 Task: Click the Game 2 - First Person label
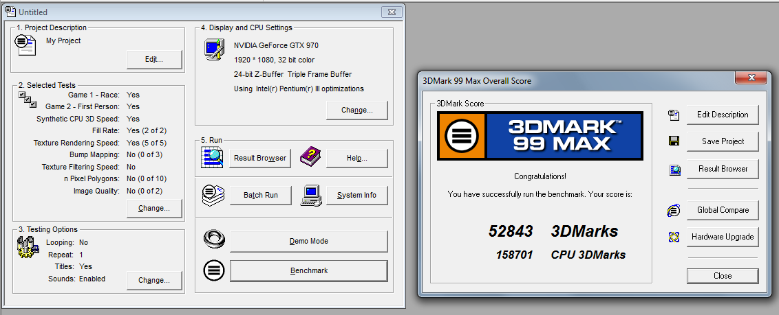click(x=82, y=106)
